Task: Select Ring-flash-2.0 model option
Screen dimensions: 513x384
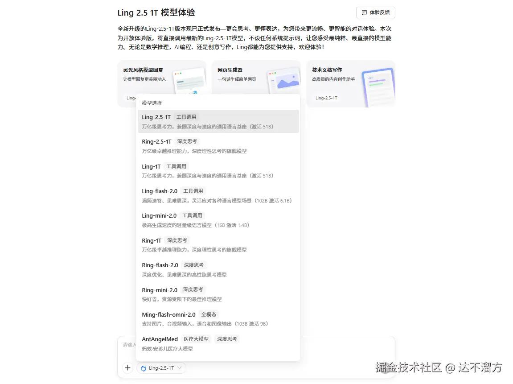Action: [218, 269]
